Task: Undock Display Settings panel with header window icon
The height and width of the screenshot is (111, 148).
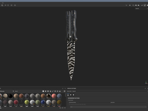Action: [145, 88]
